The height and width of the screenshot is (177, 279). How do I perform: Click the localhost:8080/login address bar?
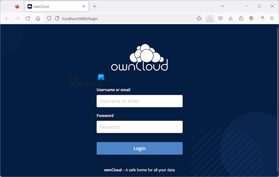coord(124,18)
